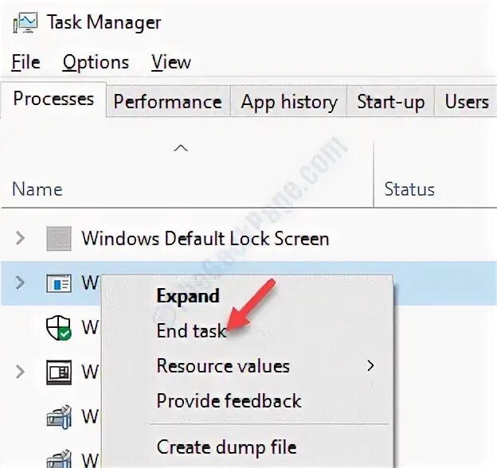Expand the highlighted process row chevron
Image resolution: width=497 pixels, height=468 pixels.
click(20, 283)
